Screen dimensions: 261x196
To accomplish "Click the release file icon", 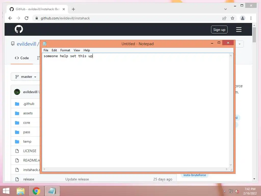I will pyautogui.click(x=17, y=179).
